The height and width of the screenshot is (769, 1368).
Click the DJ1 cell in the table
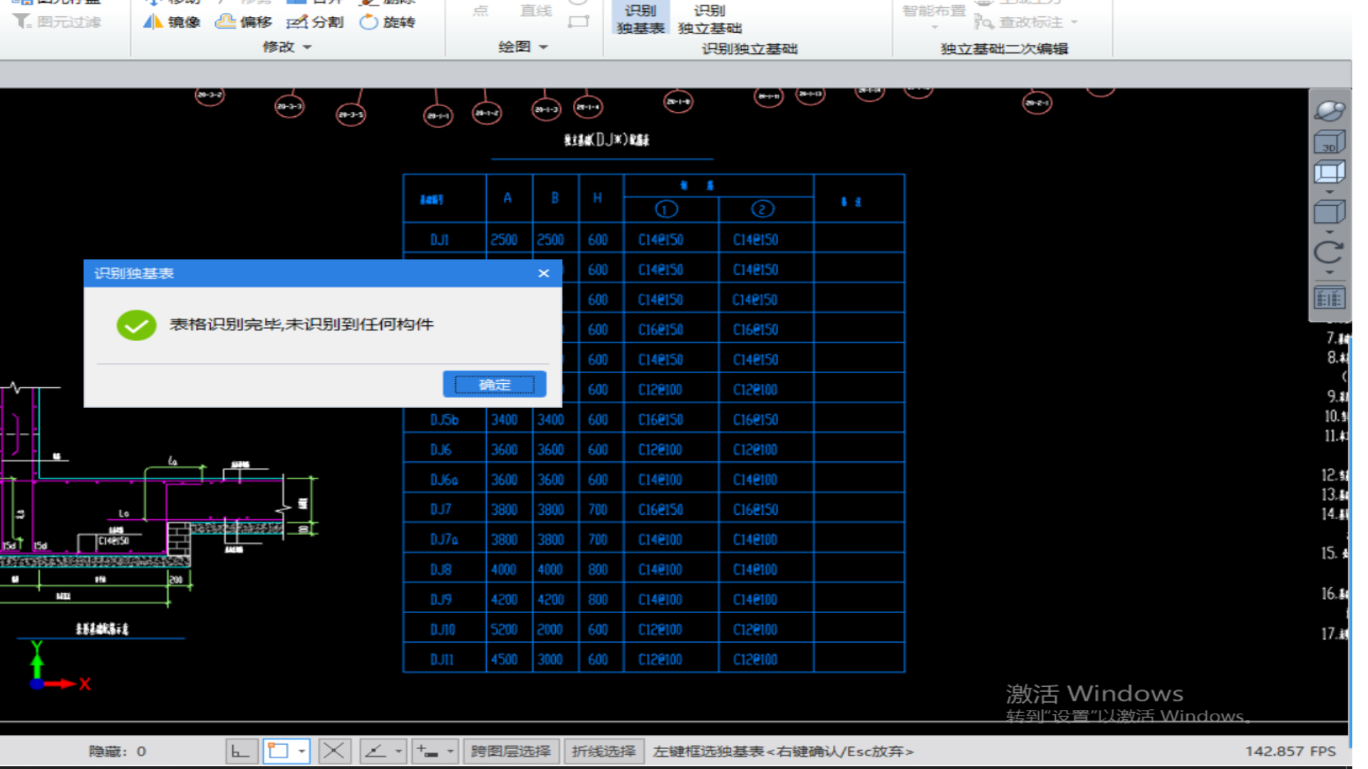coord(440,240)
